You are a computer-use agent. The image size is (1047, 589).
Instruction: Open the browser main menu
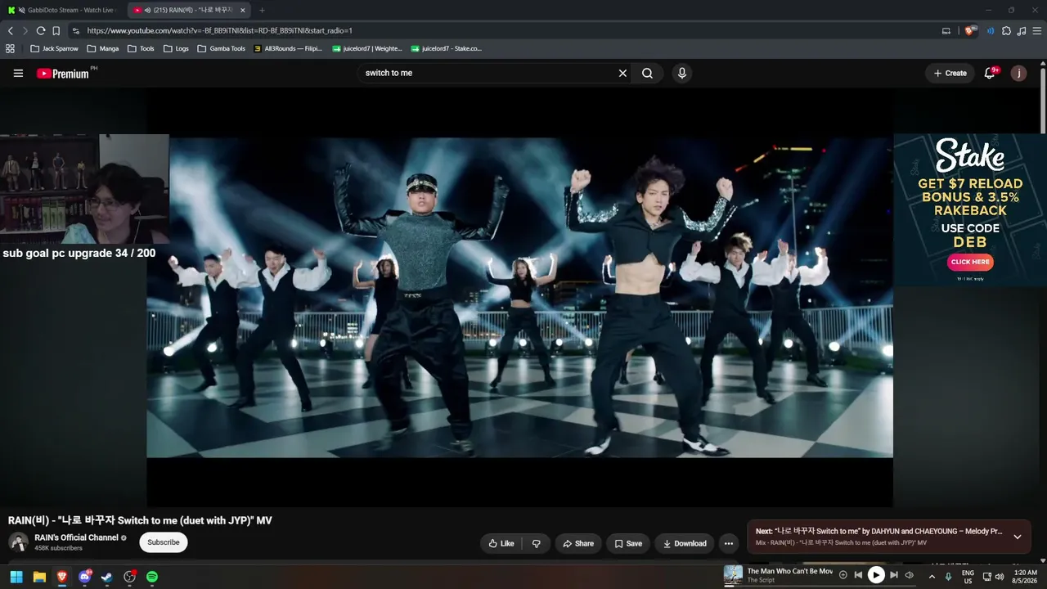pos(1036,31)
